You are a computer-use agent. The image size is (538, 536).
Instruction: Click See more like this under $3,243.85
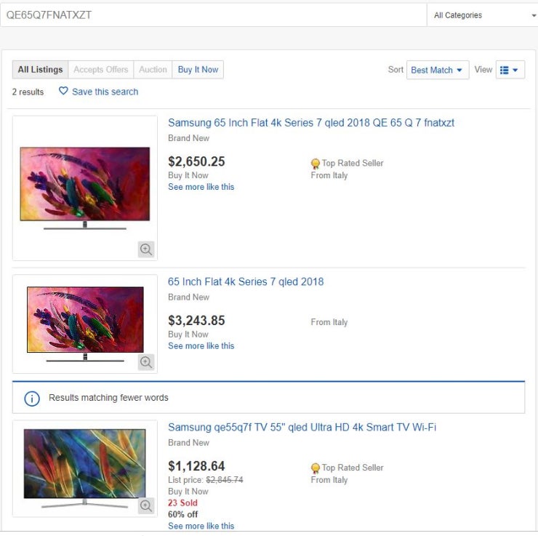(201, 346)
